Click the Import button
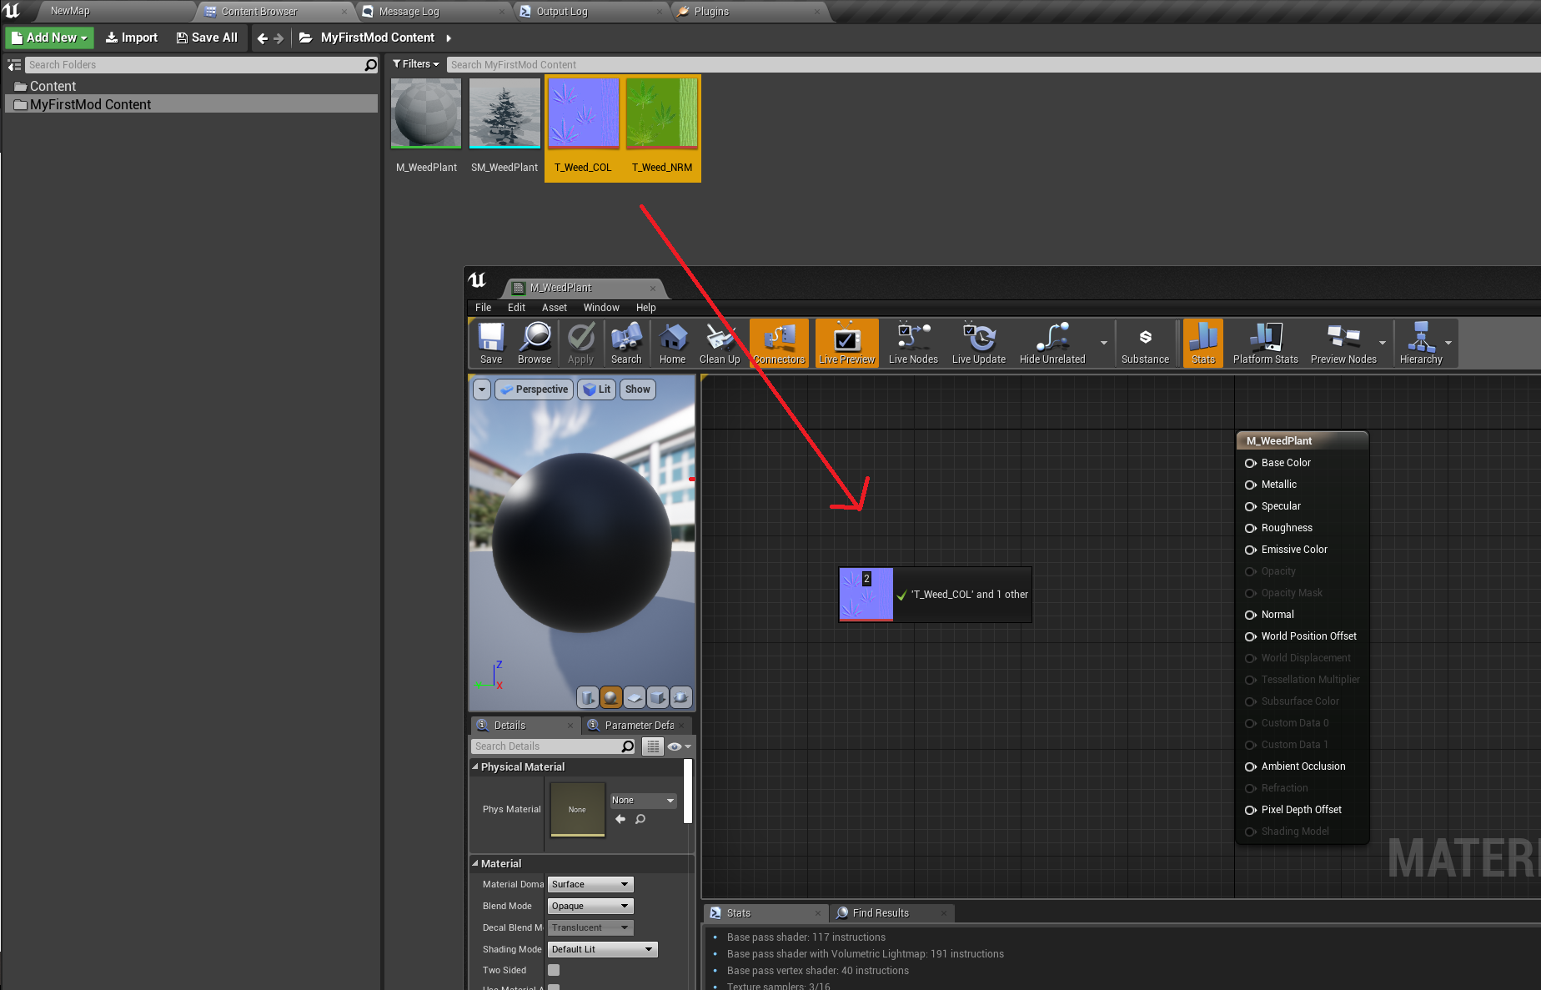The width and height of the screenshot is (1541, 990). [x=132, y=38]
